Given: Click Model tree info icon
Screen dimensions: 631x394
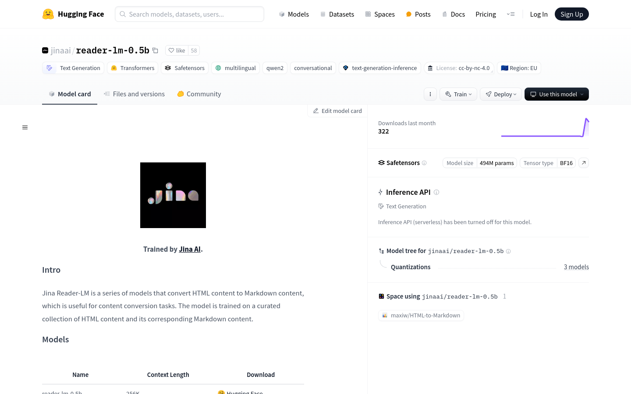Looking at the screenshot, I should (x=508, y=251).
